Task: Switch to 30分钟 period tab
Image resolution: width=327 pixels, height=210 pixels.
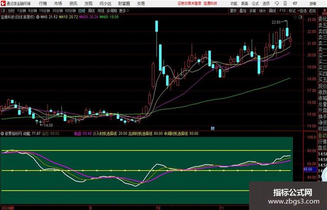Action: click(x=57, y=11)
